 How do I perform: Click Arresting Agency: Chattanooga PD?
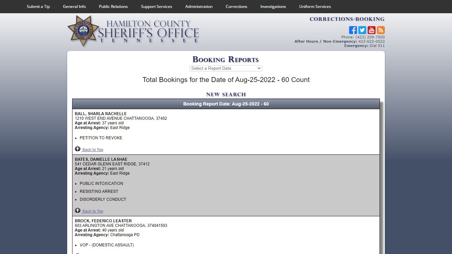(x=107, y=235)
